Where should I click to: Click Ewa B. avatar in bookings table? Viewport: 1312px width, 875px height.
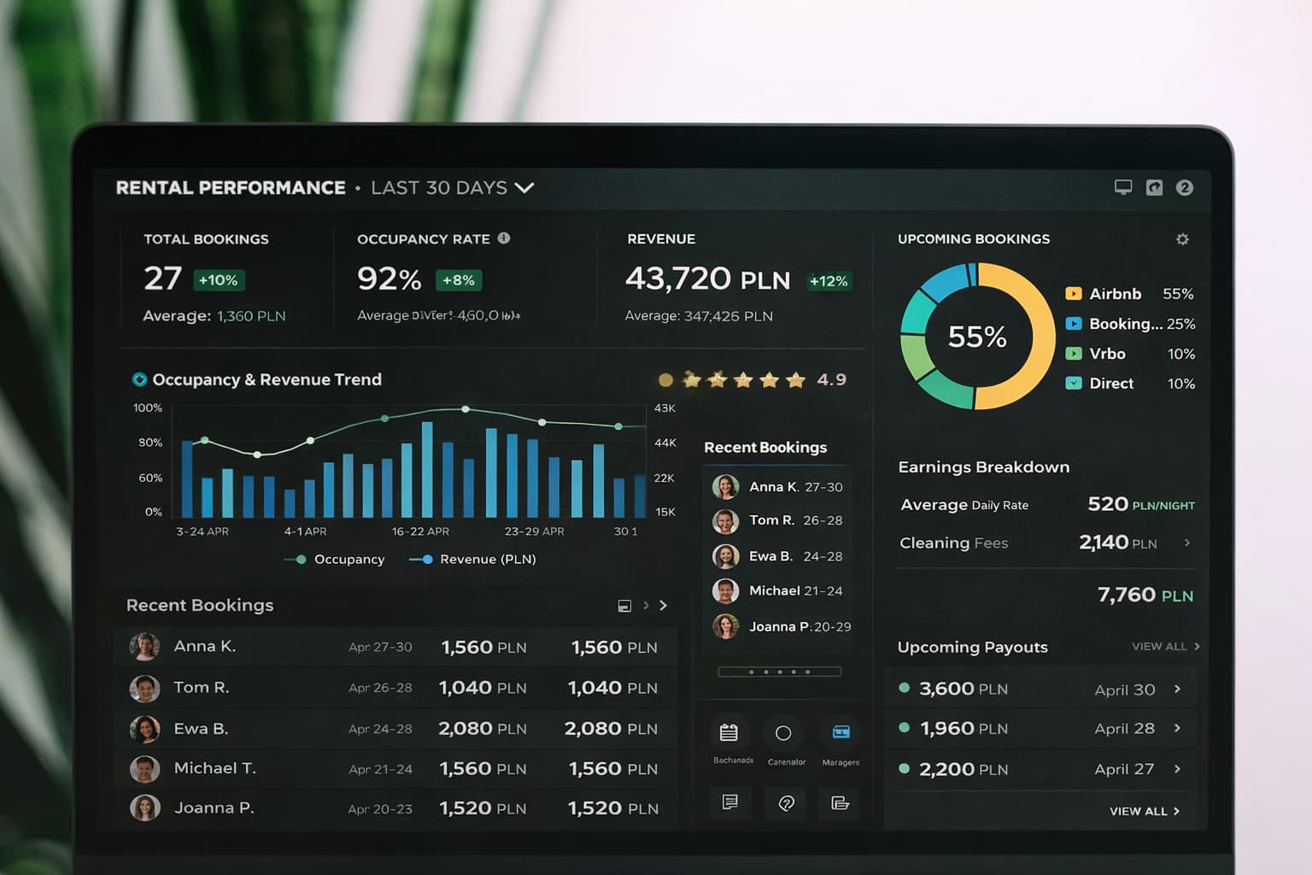click(x=144, y=729)
